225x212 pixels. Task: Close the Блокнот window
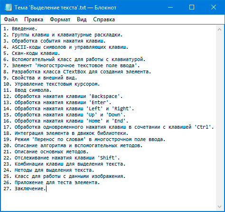pos(214,7)
